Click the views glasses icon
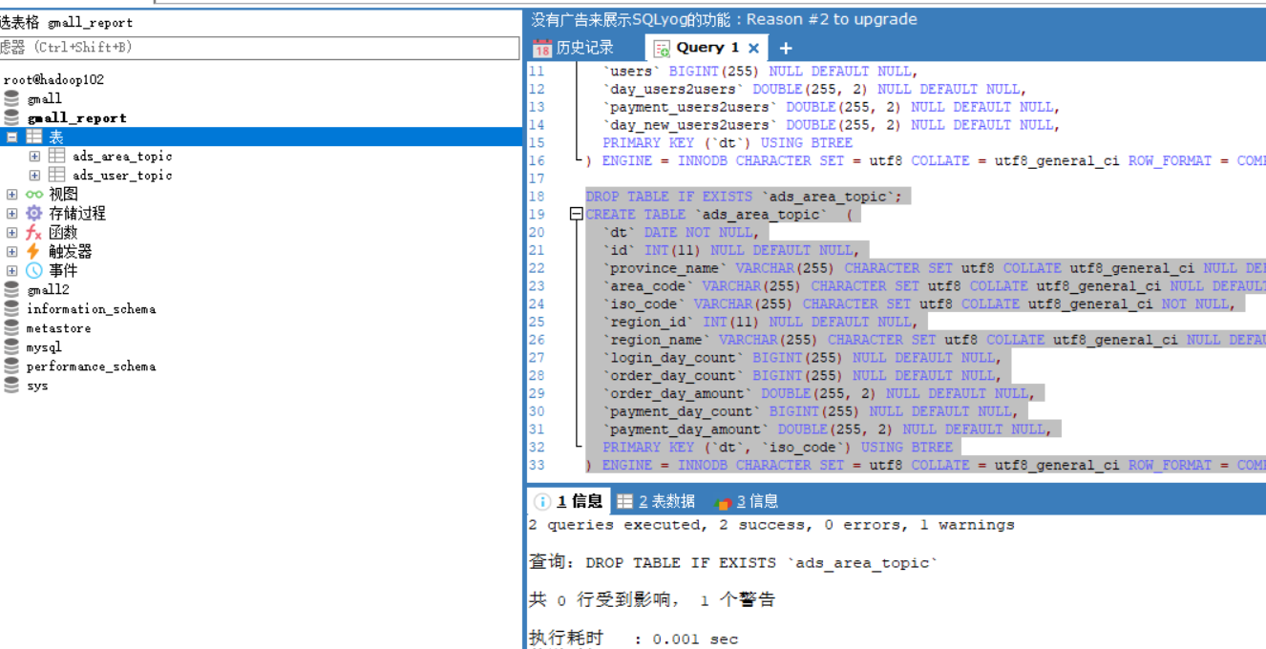Viewport: 1266px width, 649px height. point(34,195)
